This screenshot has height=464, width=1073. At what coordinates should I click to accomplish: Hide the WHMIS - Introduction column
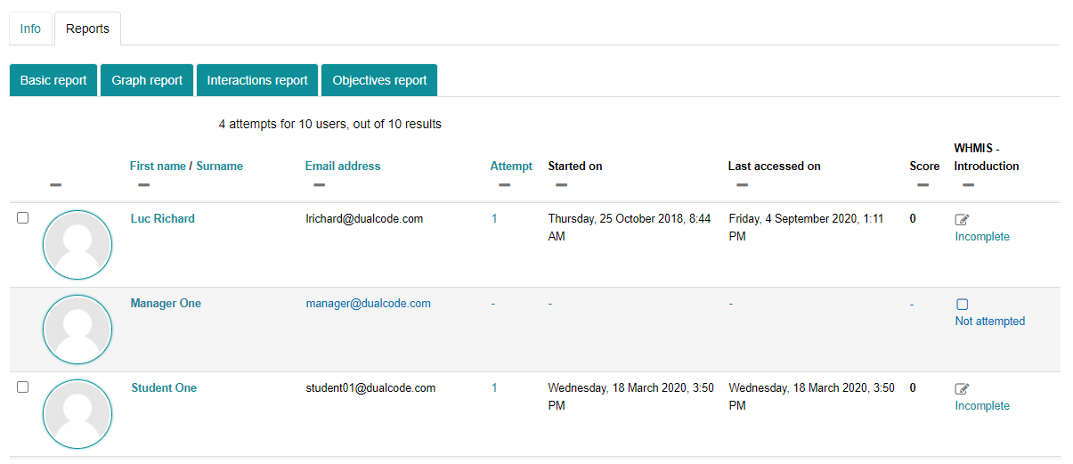pos(968,185)
